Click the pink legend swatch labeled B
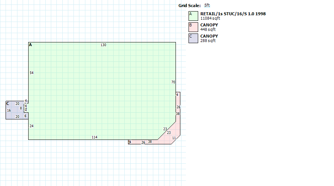 click(x=193, y=27)
